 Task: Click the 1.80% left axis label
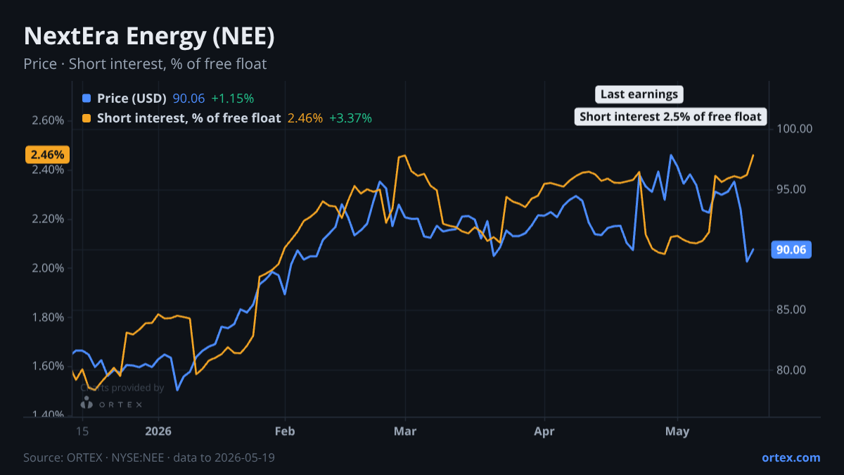[48, 317]
